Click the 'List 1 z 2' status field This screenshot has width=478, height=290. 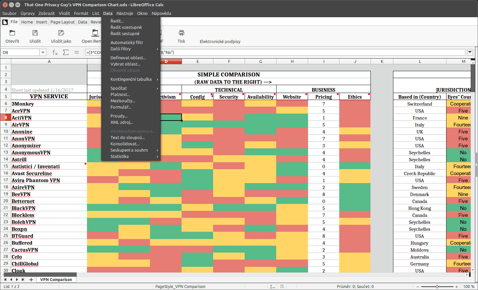[x=12, y=287]
